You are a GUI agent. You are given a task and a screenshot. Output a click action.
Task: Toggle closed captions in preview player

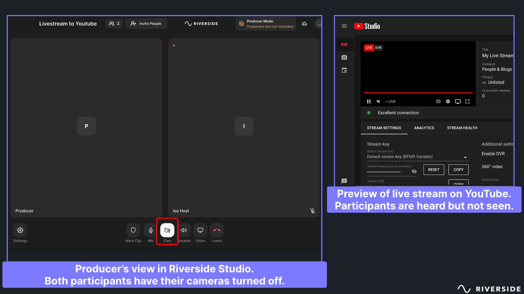[438, 102]
